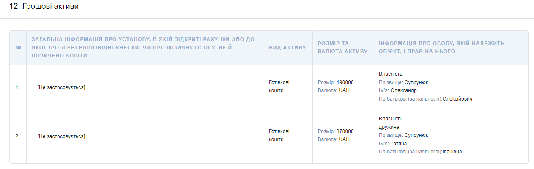
Task: Click the patronymic "Олексійович"
Action: 457,99
